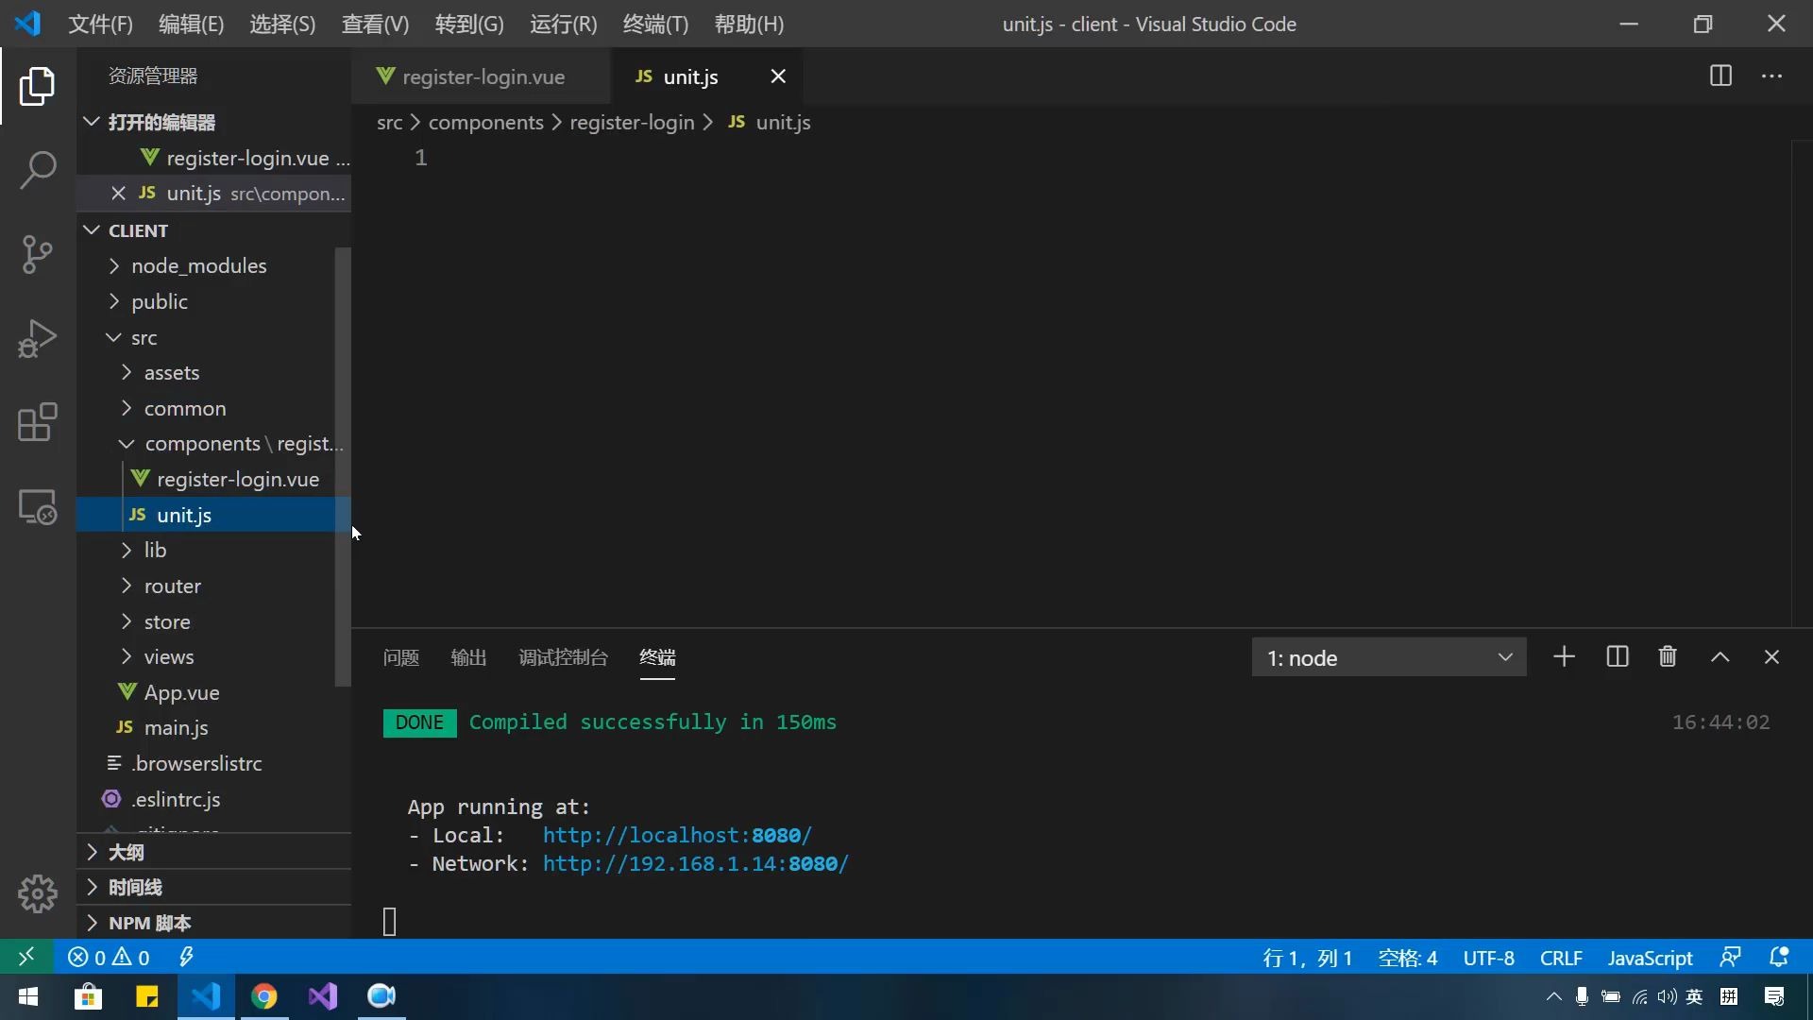Open the Remote Explorer view
The height and width of the screenshot is (1020, 1813).
[36, 507]
